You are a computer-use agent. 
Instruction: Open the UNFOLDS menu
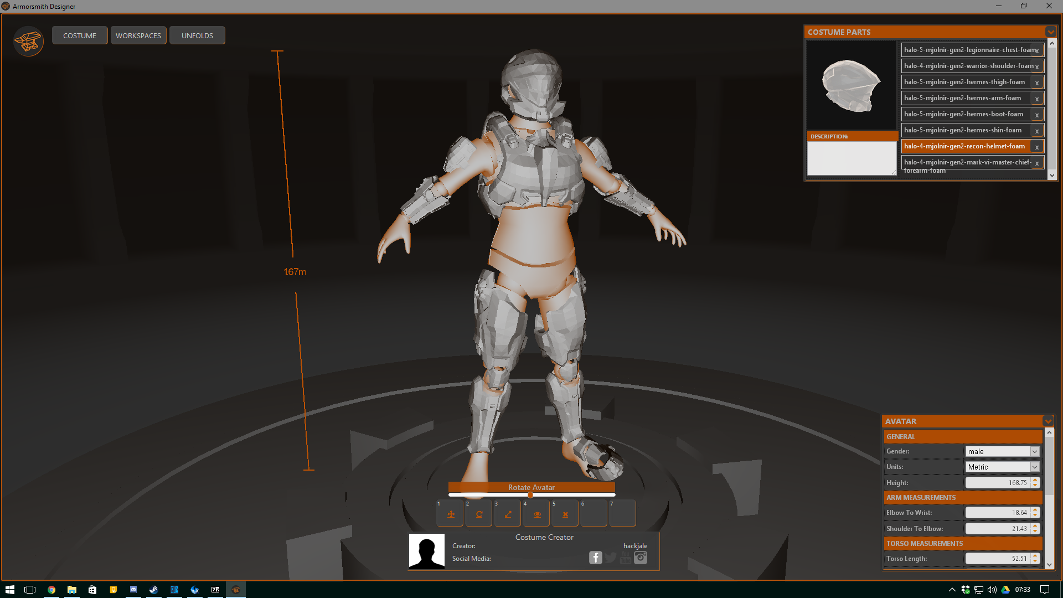[x=197, y=35]
